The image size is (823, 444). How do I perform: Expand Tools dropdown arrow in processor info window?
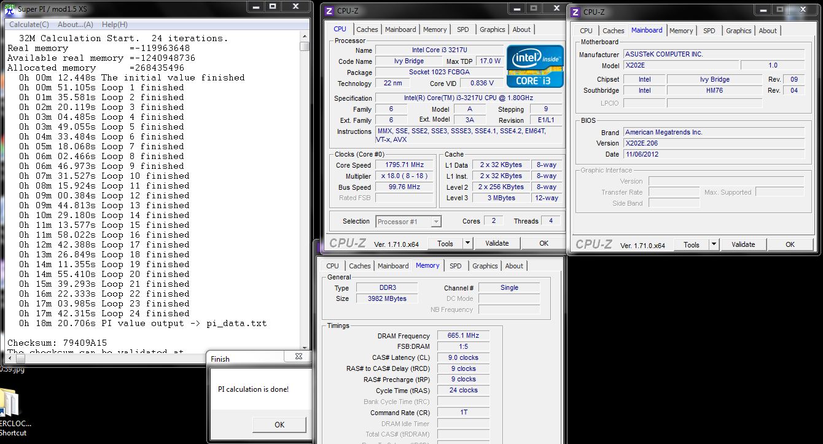pyautogui.click(x=467, y=243)
